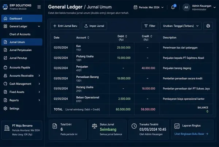Click the Dashboard home icon

pyautogui.click(x=5, y=19)
